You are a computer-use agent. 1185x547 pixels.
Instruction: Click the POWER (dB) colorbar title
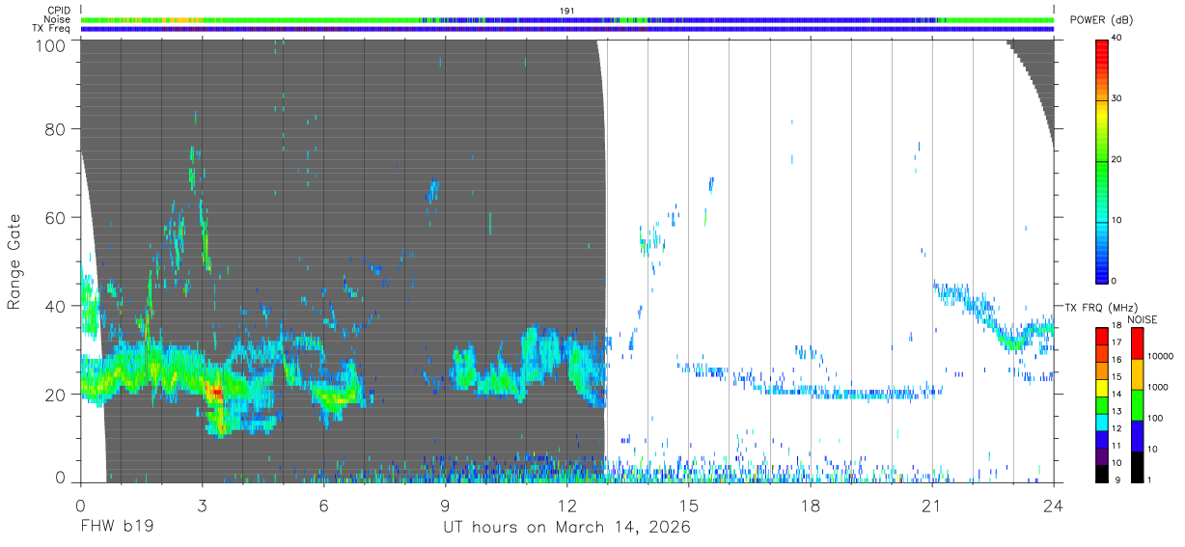1102,20
